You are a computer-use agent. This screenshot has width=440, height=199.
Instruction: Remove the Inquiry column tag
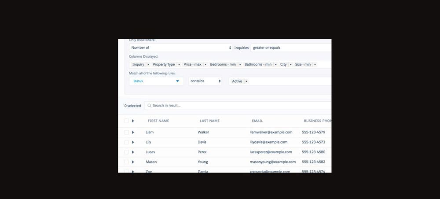point(148,64)
